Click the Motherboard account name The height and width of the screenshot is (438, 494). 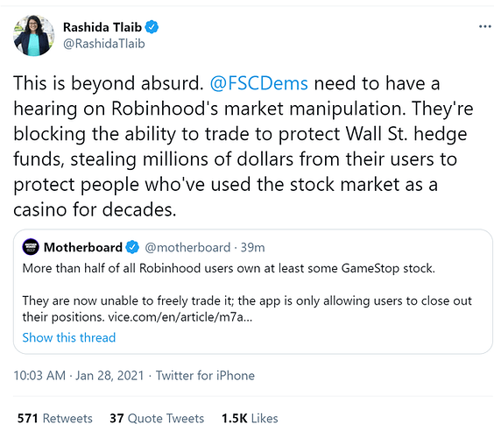[x=83, y=247]
